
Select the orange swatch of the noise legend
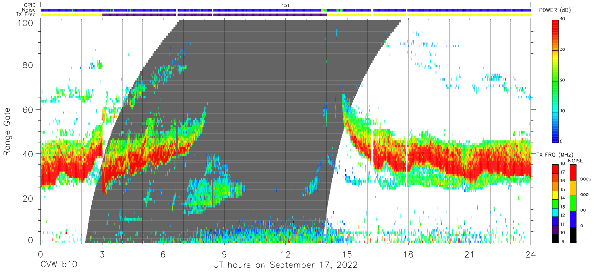point(572,188)
